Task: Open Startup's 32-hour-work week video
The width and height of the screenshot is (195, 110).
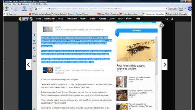Action: click(140, 93)
